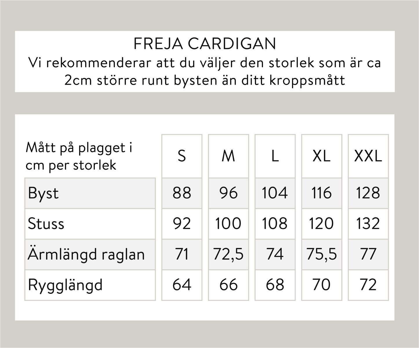Click the size recommendation text under title
The image size is (419, 348).
click(205, 72)
